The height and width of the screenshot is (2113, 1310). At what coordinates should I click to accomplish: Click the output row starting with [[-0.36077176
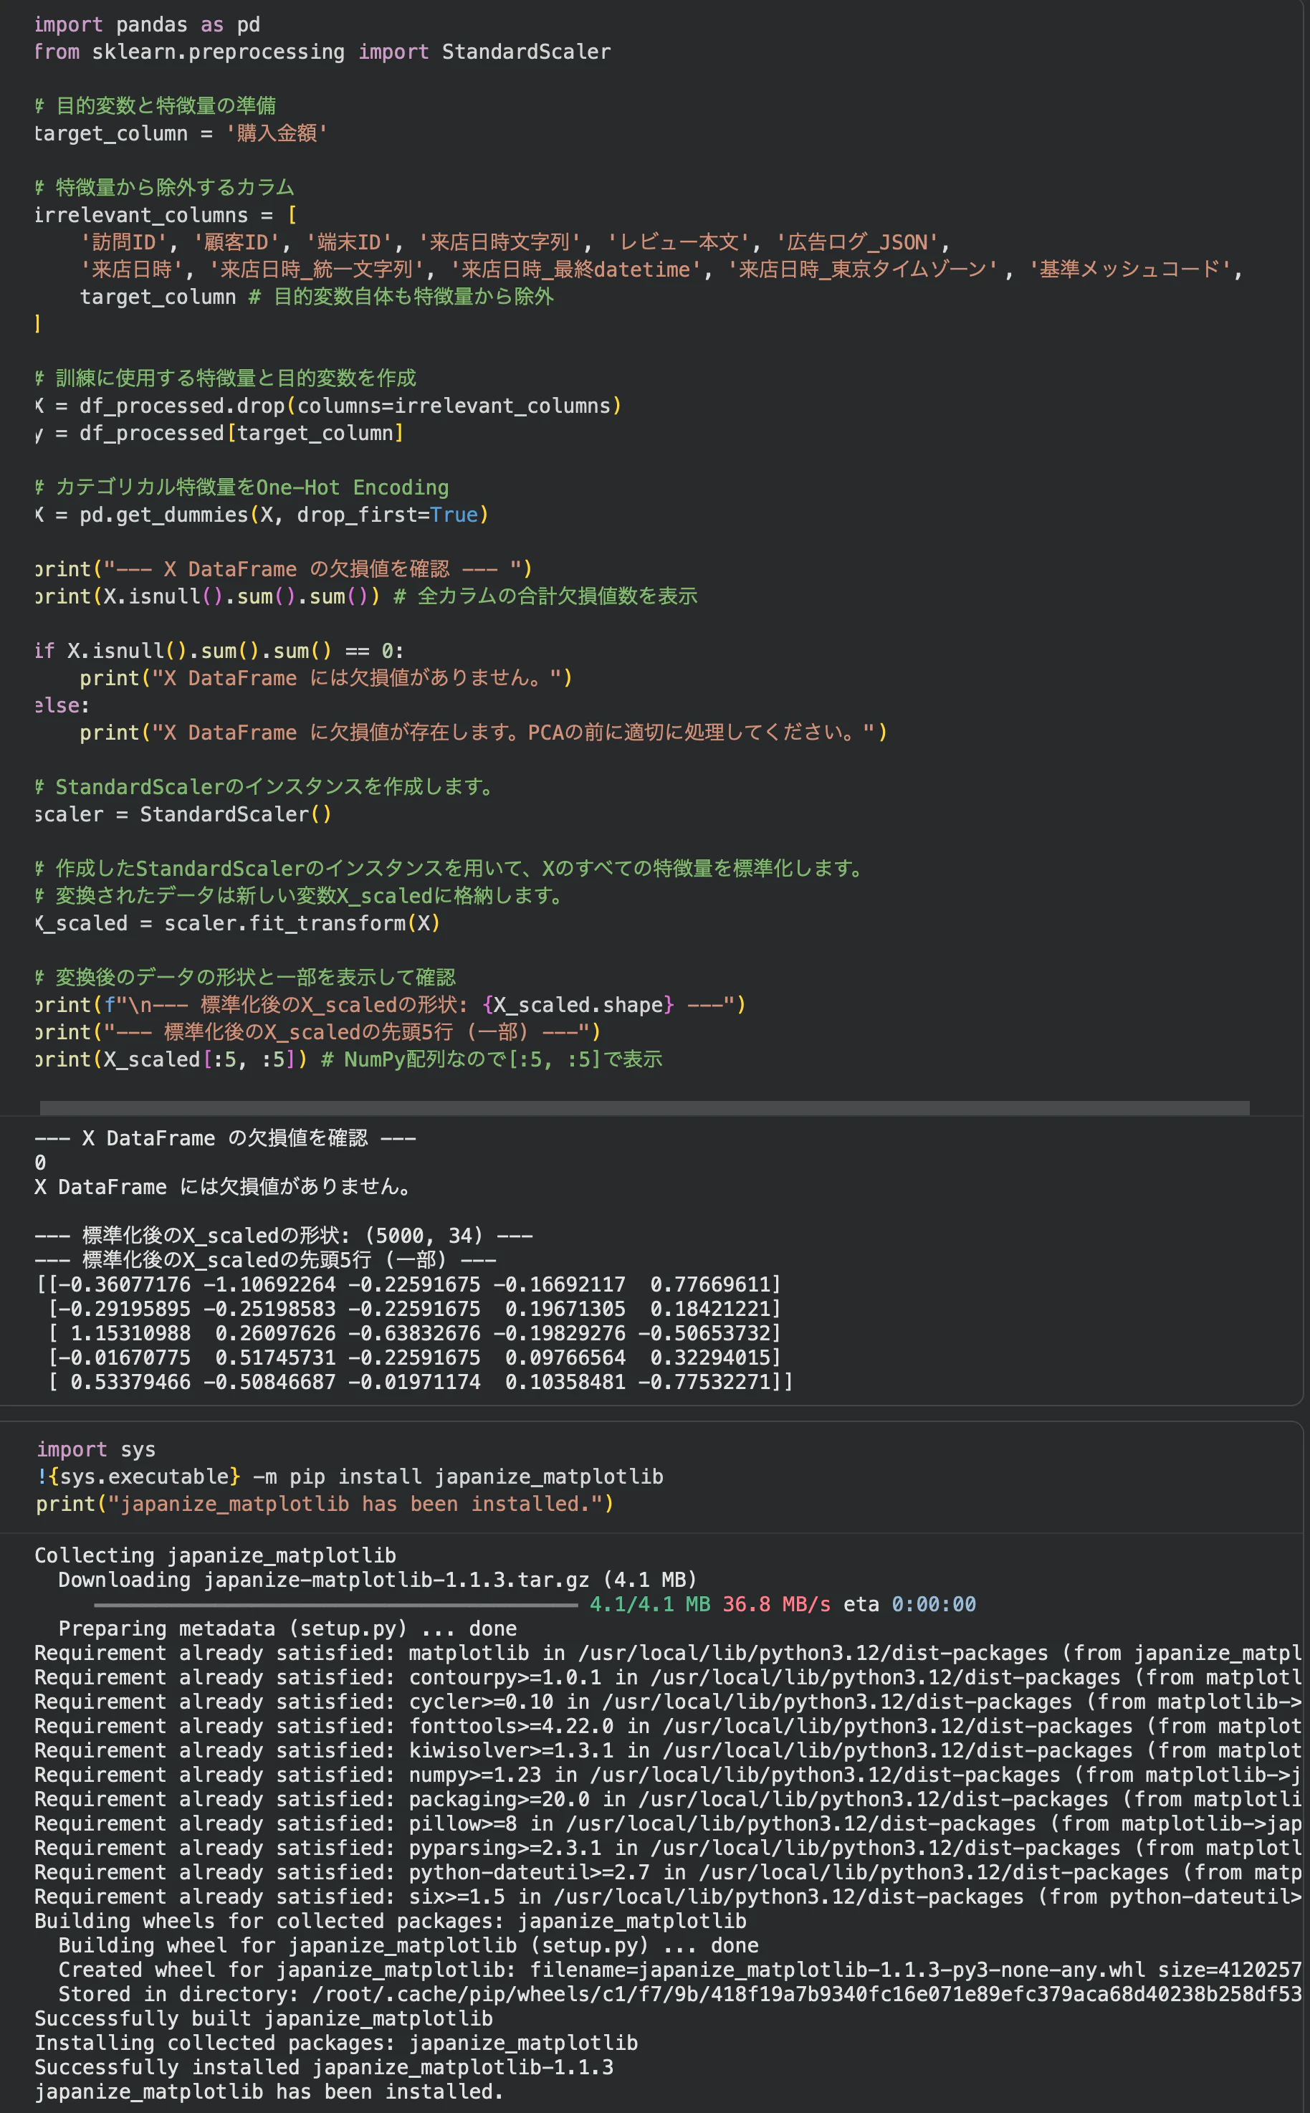tap(408, 1284)
